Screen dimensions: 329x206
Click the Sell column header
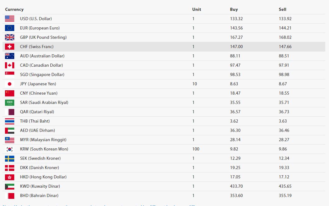[282, 9]
